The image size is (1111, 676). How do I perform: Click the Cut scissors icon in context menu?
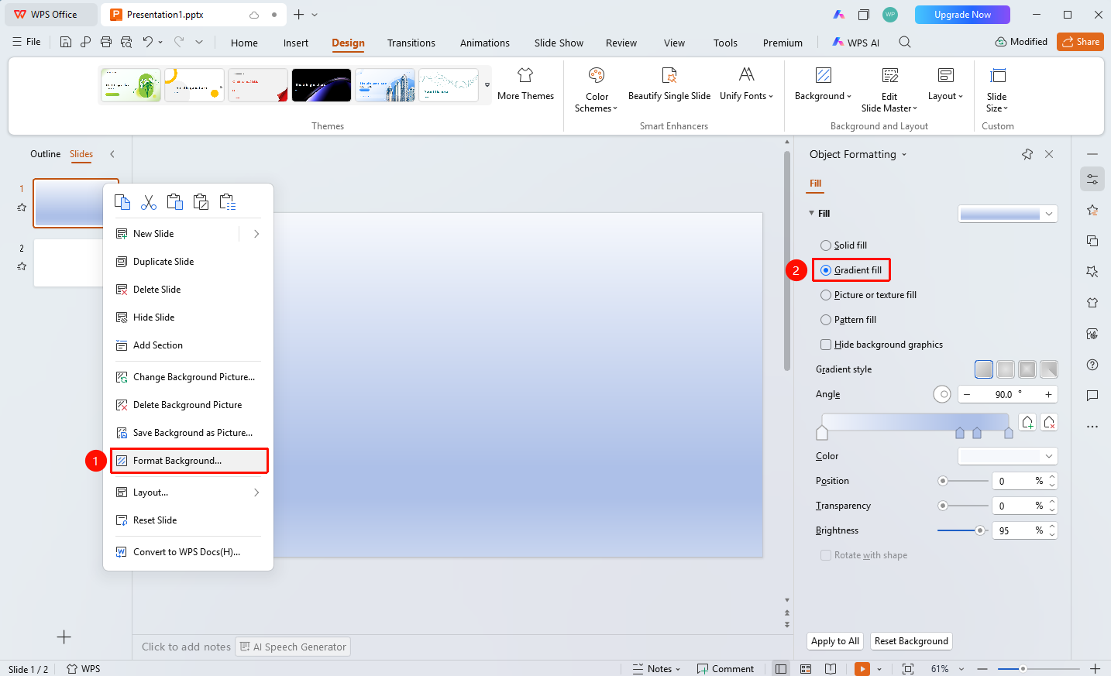[149, 202]
